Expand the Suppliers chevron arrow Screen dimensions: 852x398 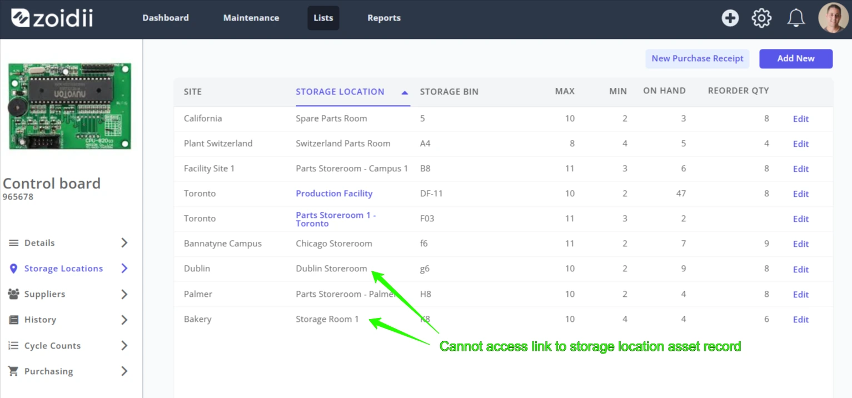click(x=124, y=294)
